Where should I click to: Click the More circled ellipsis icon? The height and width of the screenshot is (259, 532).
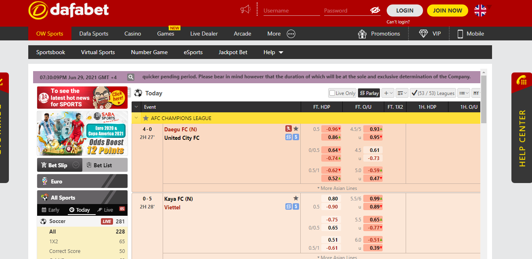pos(291,34)
